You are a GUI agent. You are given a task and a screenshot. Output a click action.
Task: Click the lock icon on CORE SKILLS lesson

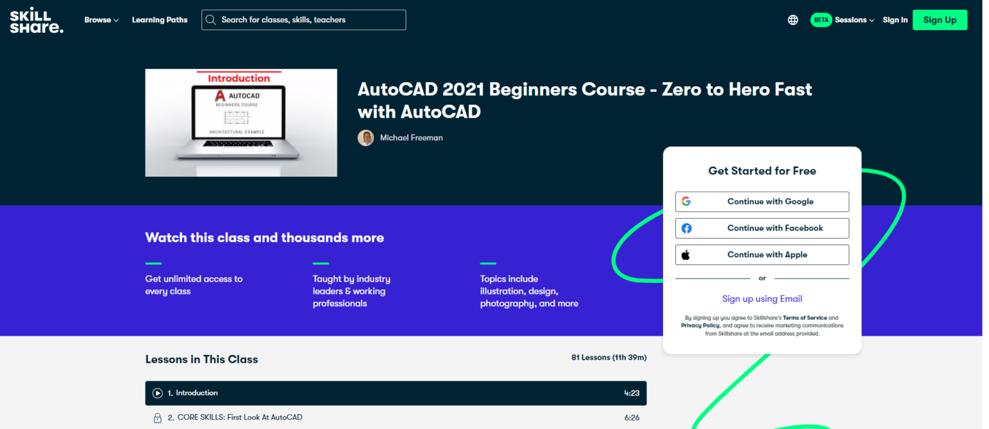pos(158,417)
